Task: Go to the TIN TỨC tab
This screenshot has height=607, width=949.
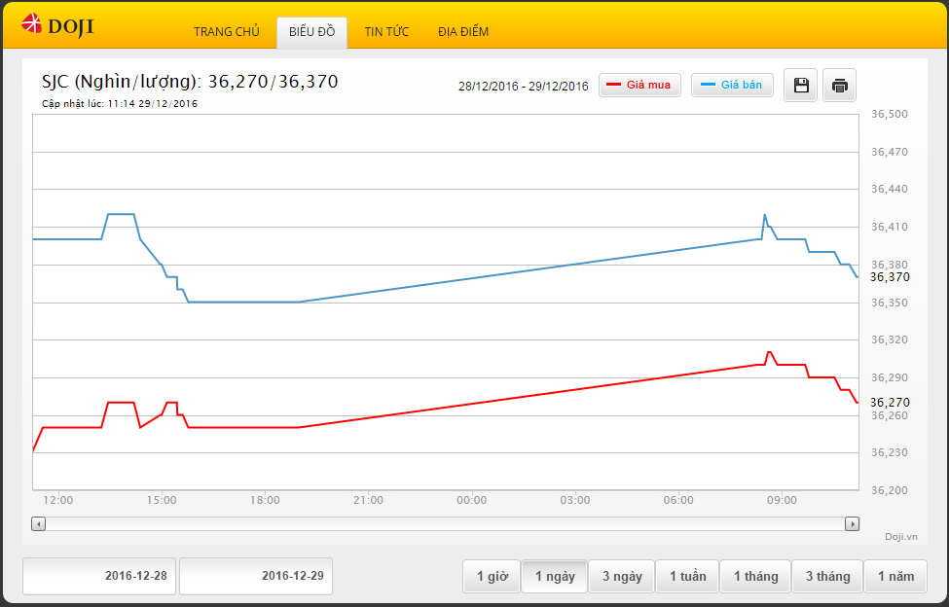Action: pos(386,32)
